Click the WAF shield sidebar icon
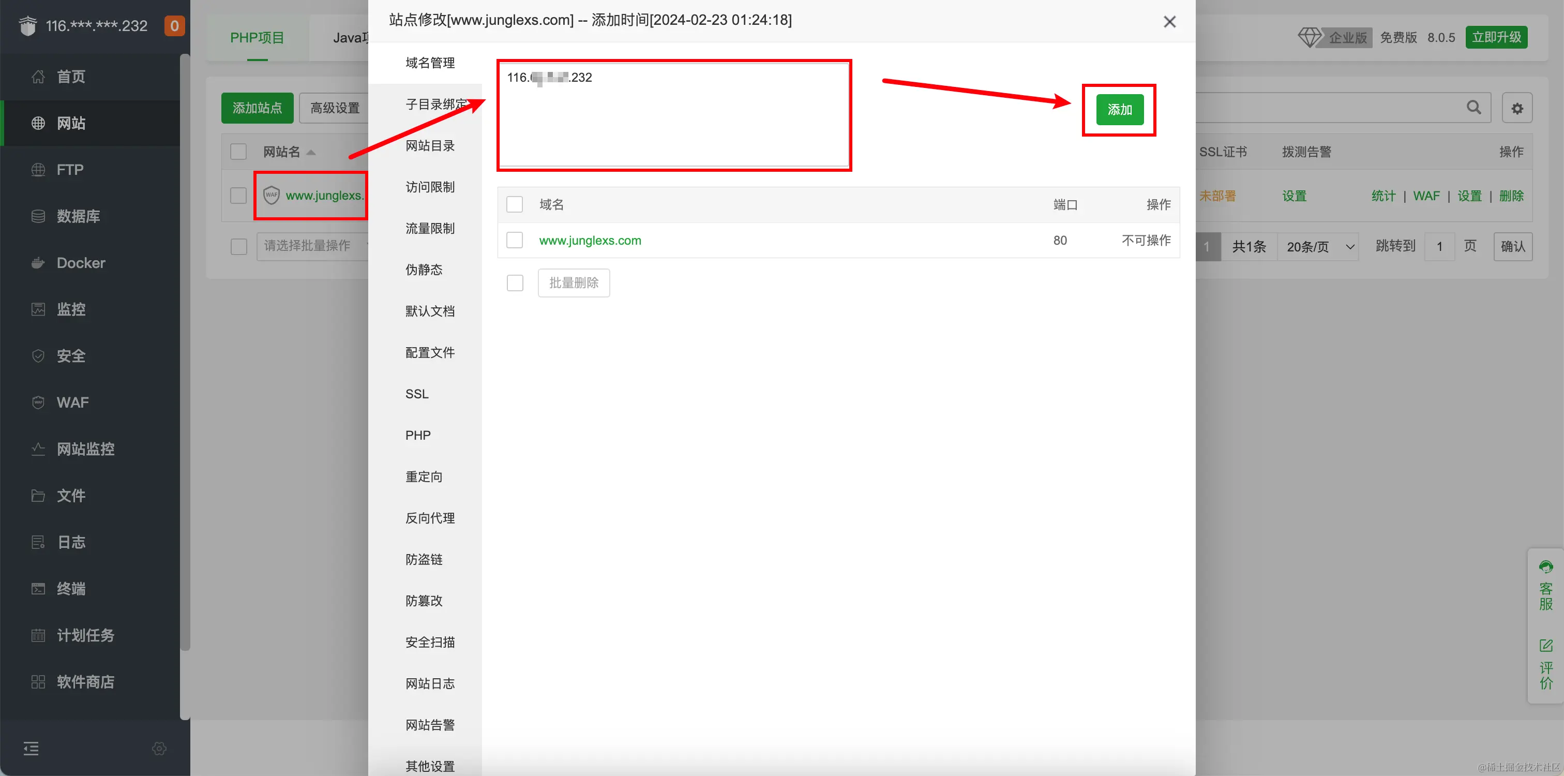 (38, 402)
